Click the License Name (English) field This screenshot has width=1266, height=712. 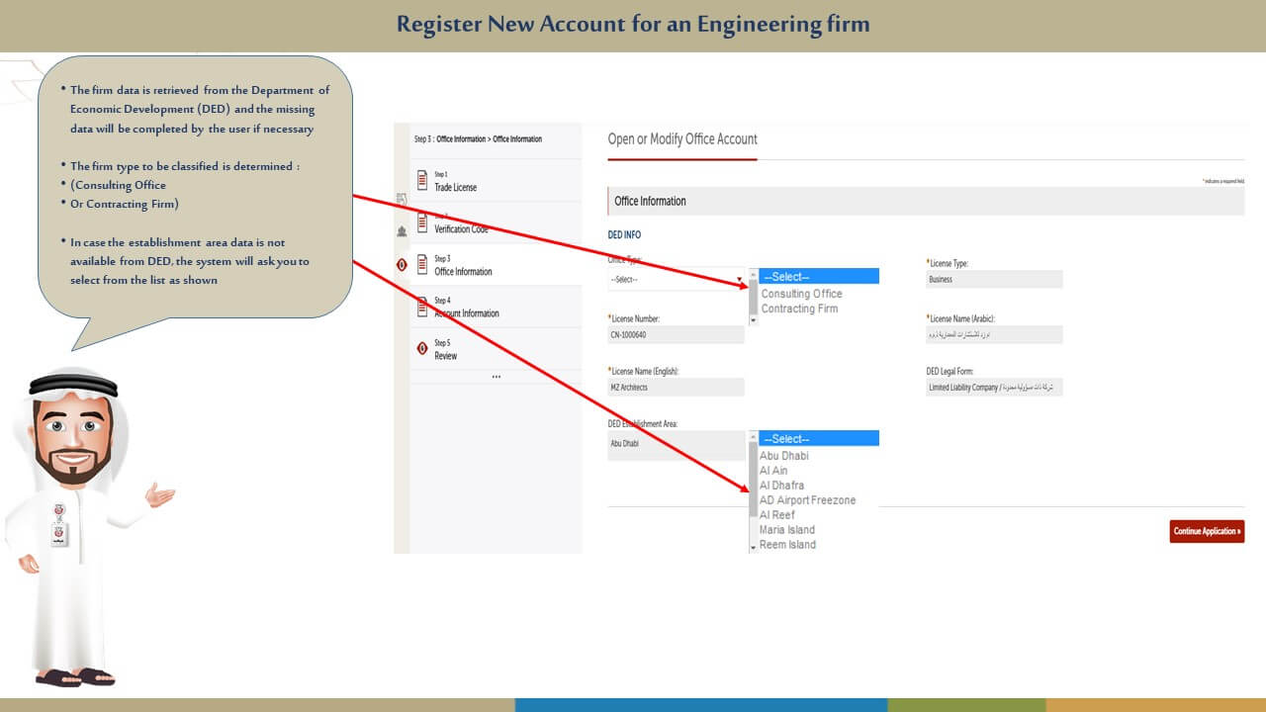[x=676, y=388]
